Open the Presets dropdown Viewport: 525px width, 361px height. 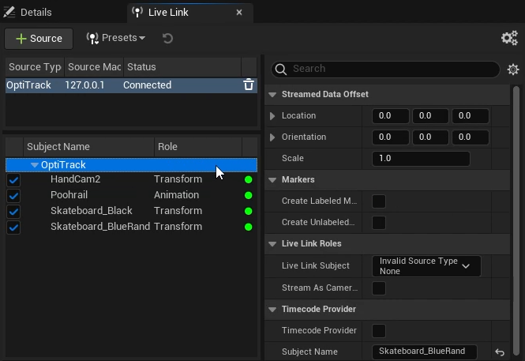pos(116,38)
